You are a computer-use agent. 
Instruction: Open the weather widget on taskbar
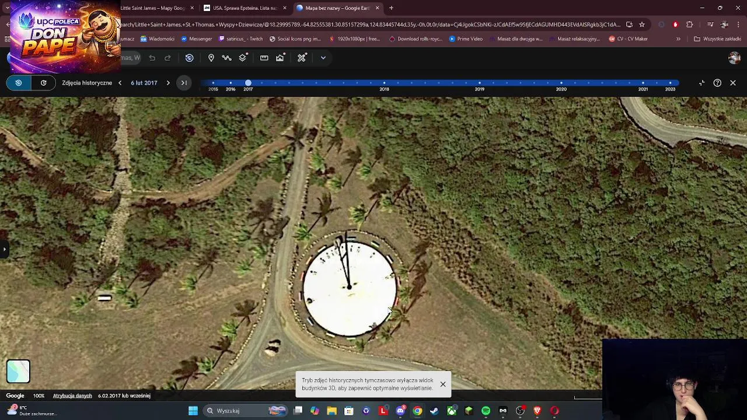32,411
